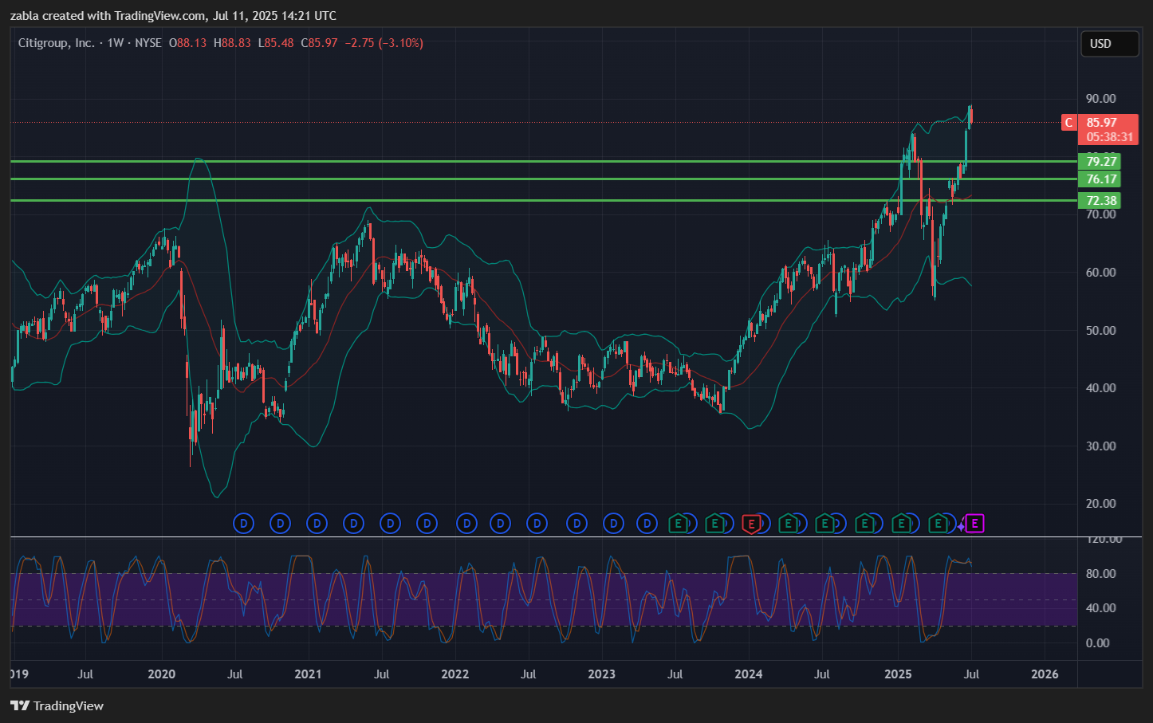
Task: Click the October 2024 green earnings marker
Action: point(864,524)
